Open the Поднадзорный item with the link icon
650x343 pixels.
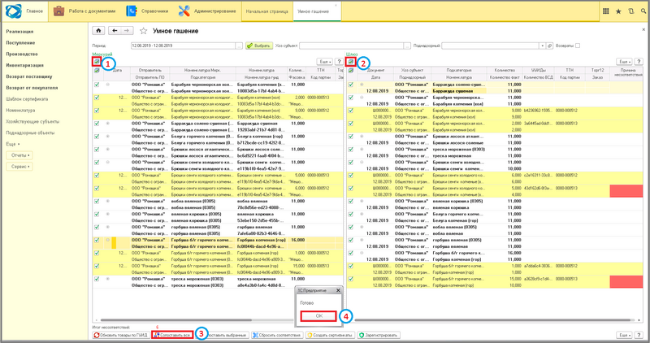(549, 46)
